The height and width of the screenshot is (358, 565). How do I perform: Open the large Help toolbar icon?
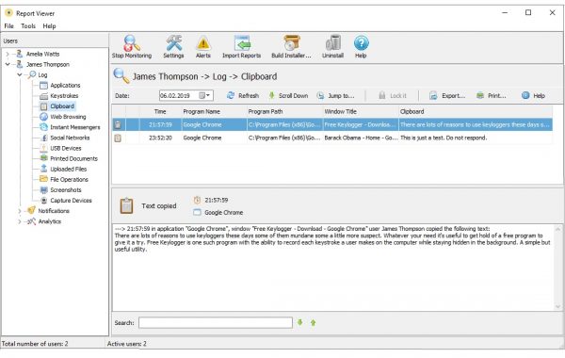pos(361,46)
